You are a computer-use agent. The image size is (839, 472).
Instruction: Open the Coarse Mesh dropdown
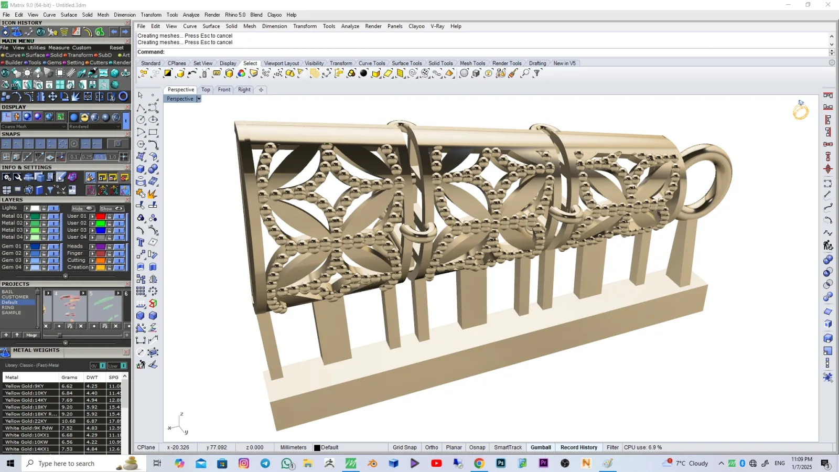pos(34,126)
